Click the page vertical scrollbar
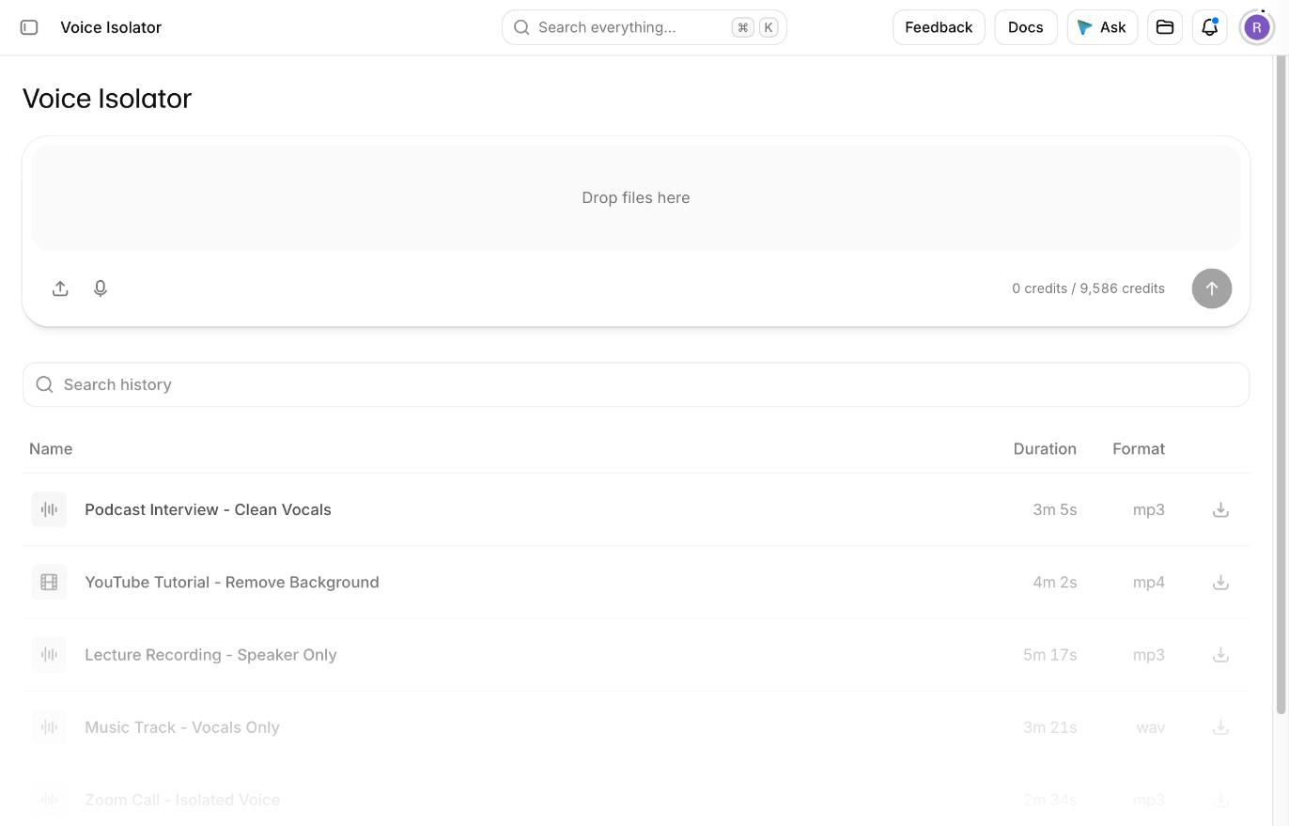Viewport: 1289px width, 826px height. [1281, 385]
